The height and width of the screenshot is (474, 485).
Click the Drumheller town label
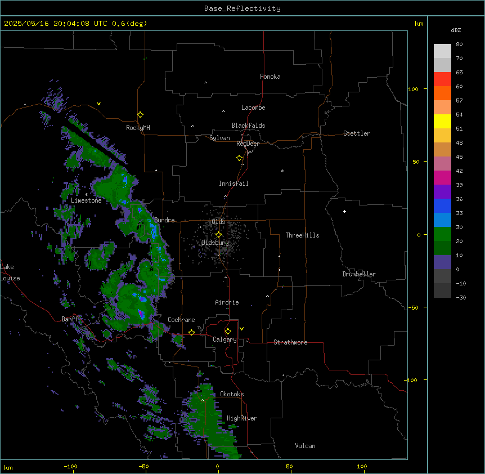(x=359, y=274)
